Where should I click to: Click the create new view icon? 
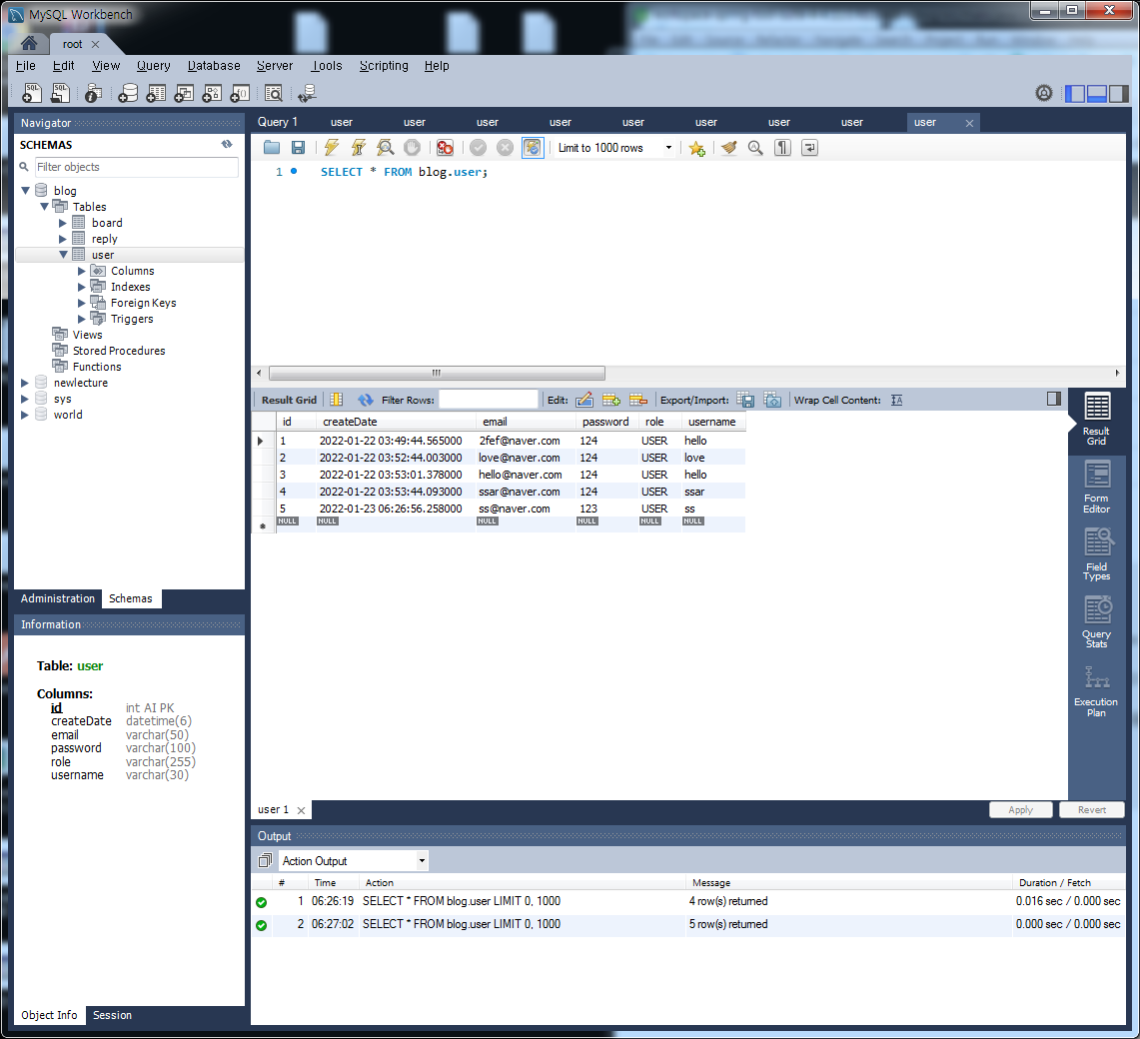(184, 93)
